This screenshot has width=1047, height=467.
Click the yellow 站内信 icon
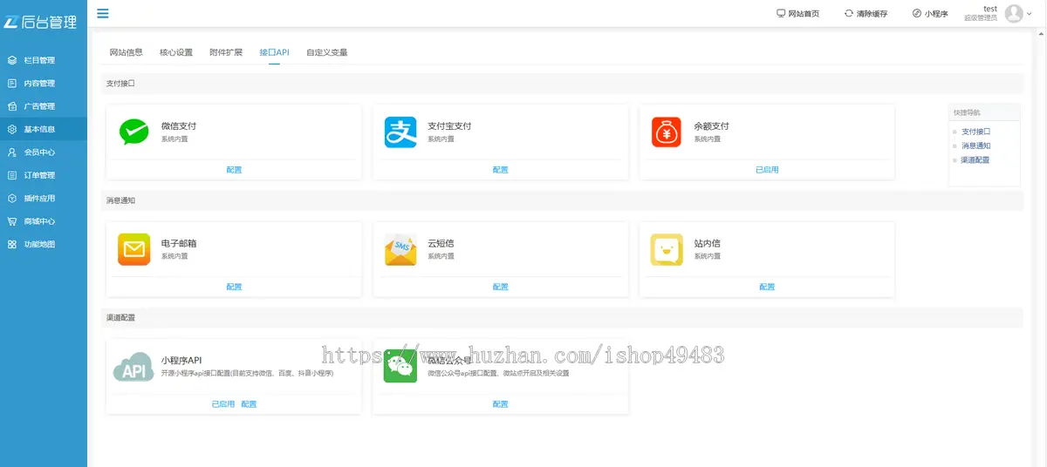(667, 249)
